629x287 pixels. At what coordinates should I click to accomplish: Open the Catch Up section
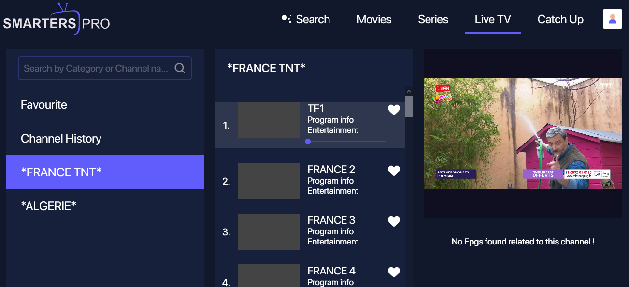click(x=560, y=19)
